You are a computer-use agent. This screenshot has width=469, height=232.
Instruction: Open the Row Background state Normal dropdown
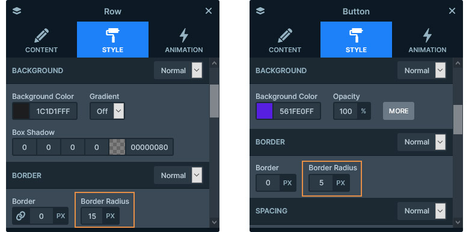178,71
